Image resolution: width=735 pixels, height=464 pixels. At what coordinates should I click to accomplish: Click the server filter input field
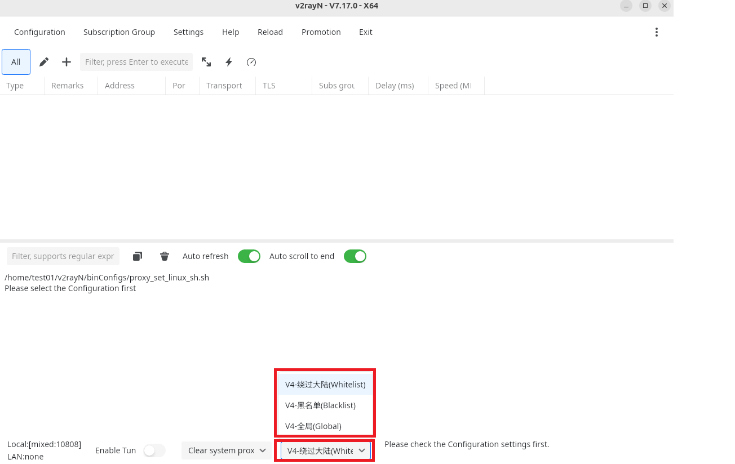click(136, 62)
